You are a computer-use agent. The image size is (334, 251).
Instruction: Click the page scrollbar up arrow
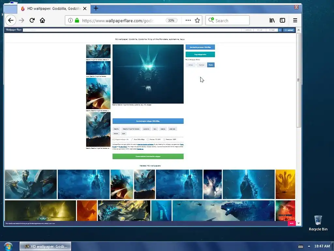click(299, 30)
